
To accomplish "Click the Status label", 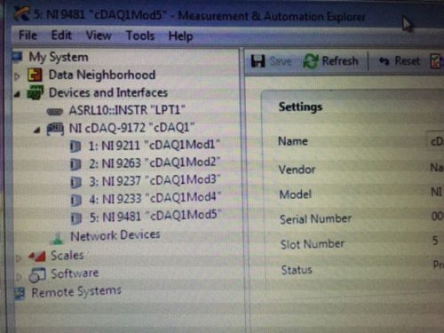I will pyautogui.click(x=297, y=270).
